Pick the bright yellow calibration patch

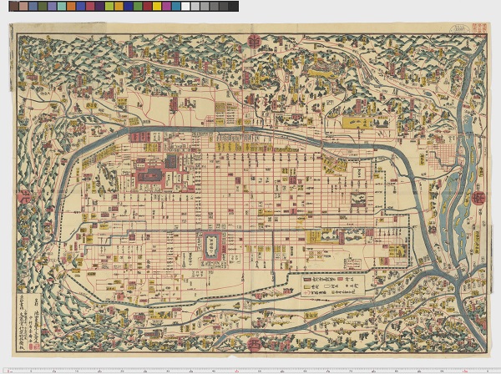coord(157,7)
